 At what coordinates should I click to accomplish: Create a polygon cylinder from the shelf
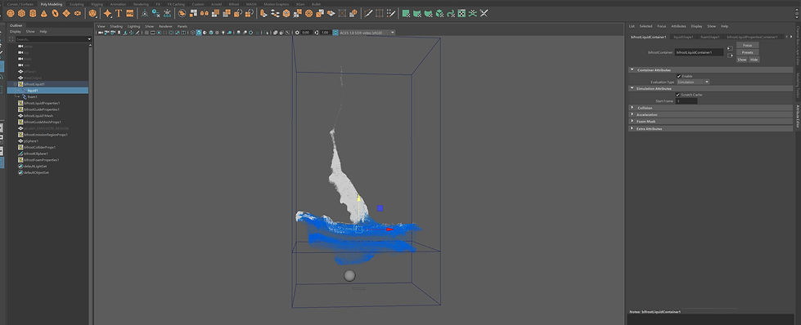click(32, 13)
